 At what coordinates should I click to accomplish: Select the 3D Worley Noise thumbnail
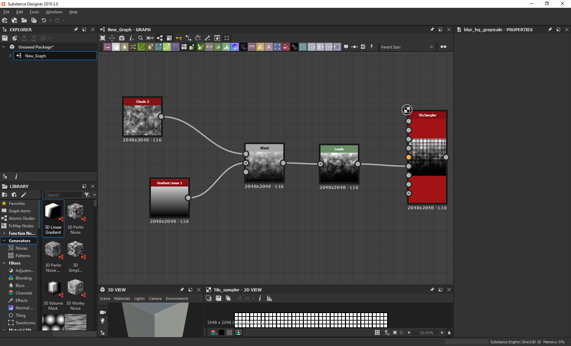(x=75, y=294)
